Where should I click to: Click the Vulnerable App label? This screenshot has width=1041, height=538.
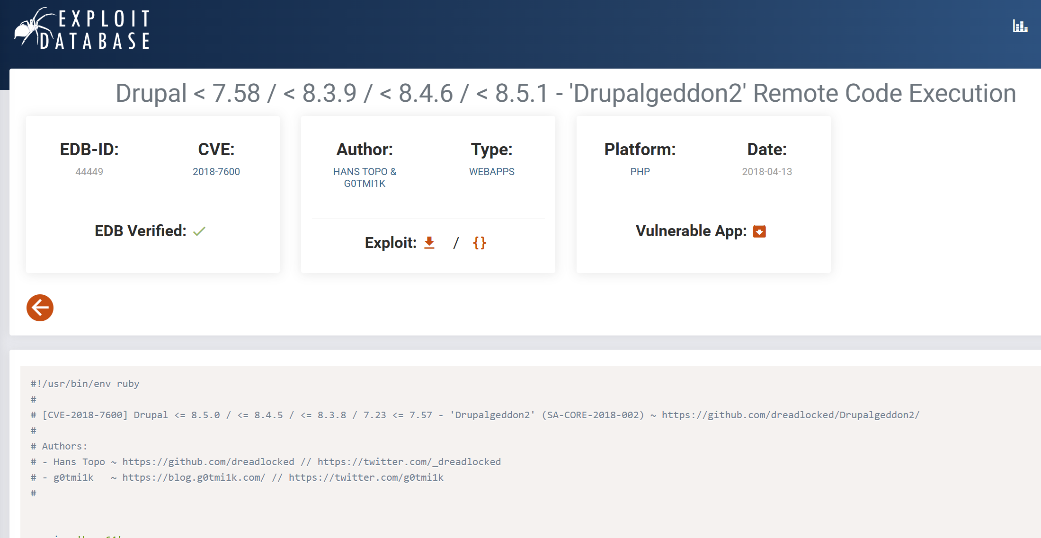pos(691,231)
